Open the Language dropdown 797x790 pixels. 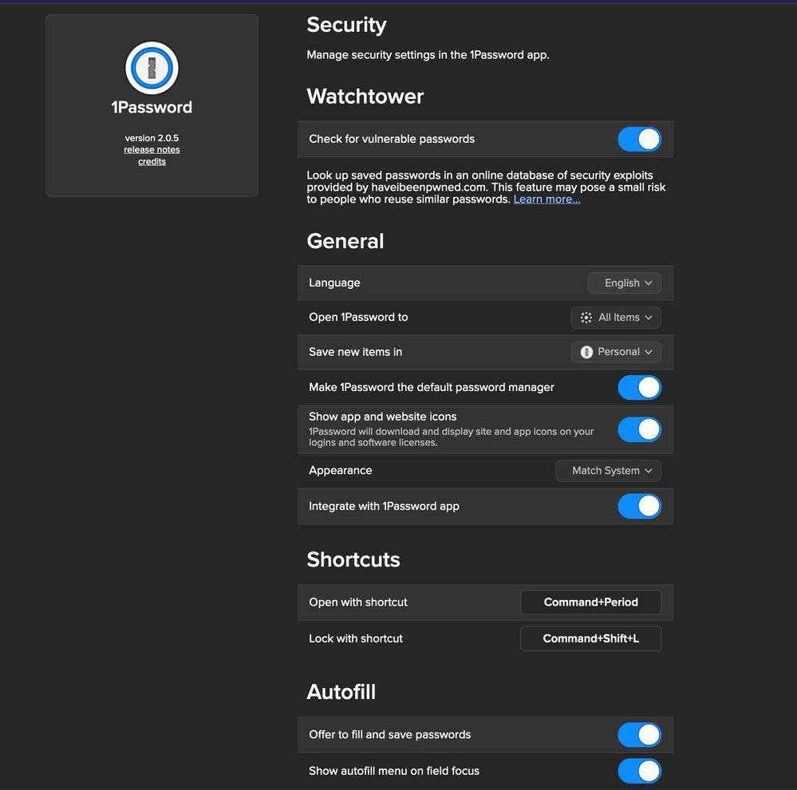tap(624, 283)
